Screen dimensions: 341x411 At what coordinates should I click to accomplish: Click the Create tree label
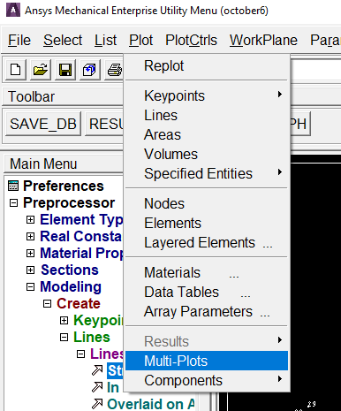pos(79,303)
